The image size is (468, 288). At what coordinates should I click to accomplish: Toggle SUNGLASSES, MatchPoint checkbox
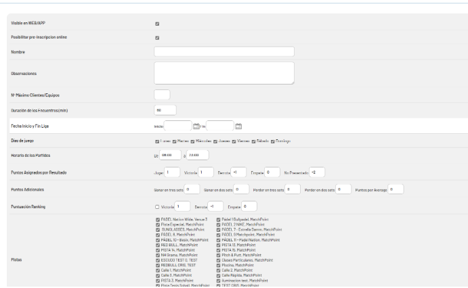click(x=158, y=230)
